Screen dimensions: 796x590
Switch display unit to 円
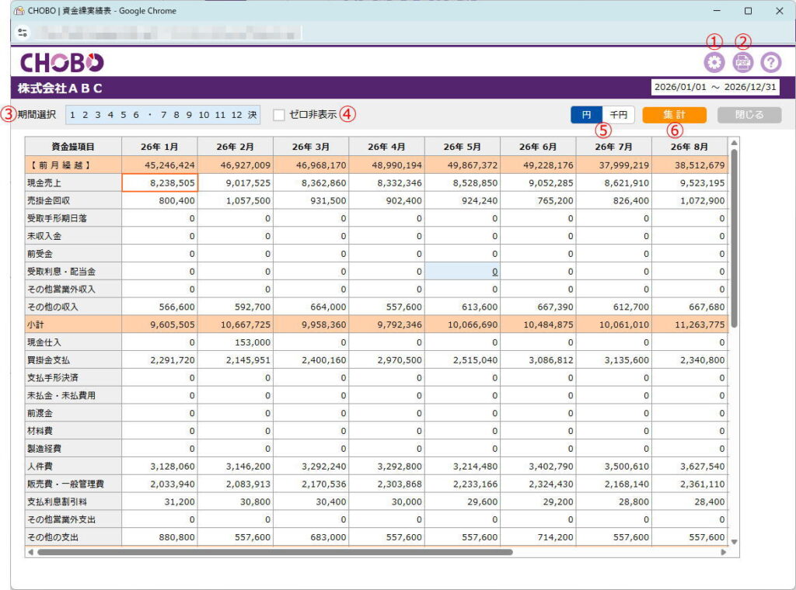(x=587, y=115)
